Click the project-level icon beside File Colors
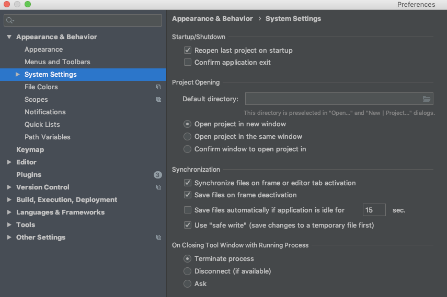 (x=158, y=87)
